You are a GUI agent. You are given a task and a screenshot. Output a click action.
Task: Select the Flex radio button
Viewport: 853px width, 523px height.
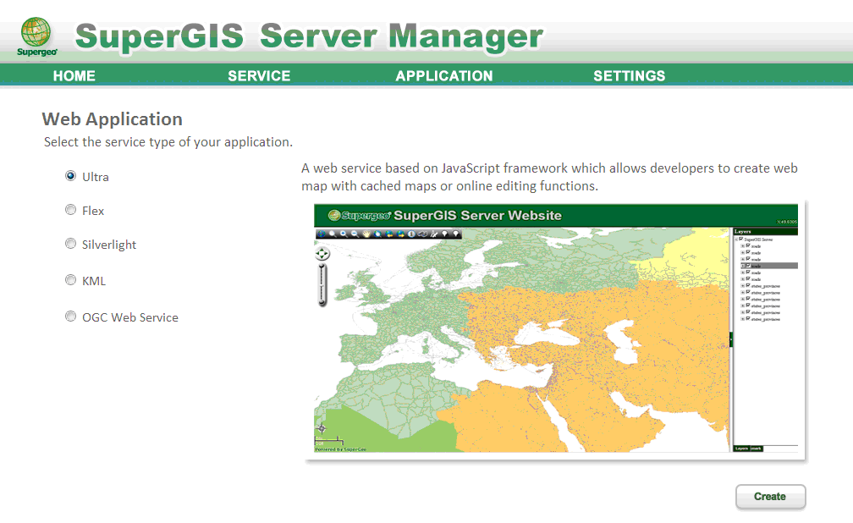point(70,210)
